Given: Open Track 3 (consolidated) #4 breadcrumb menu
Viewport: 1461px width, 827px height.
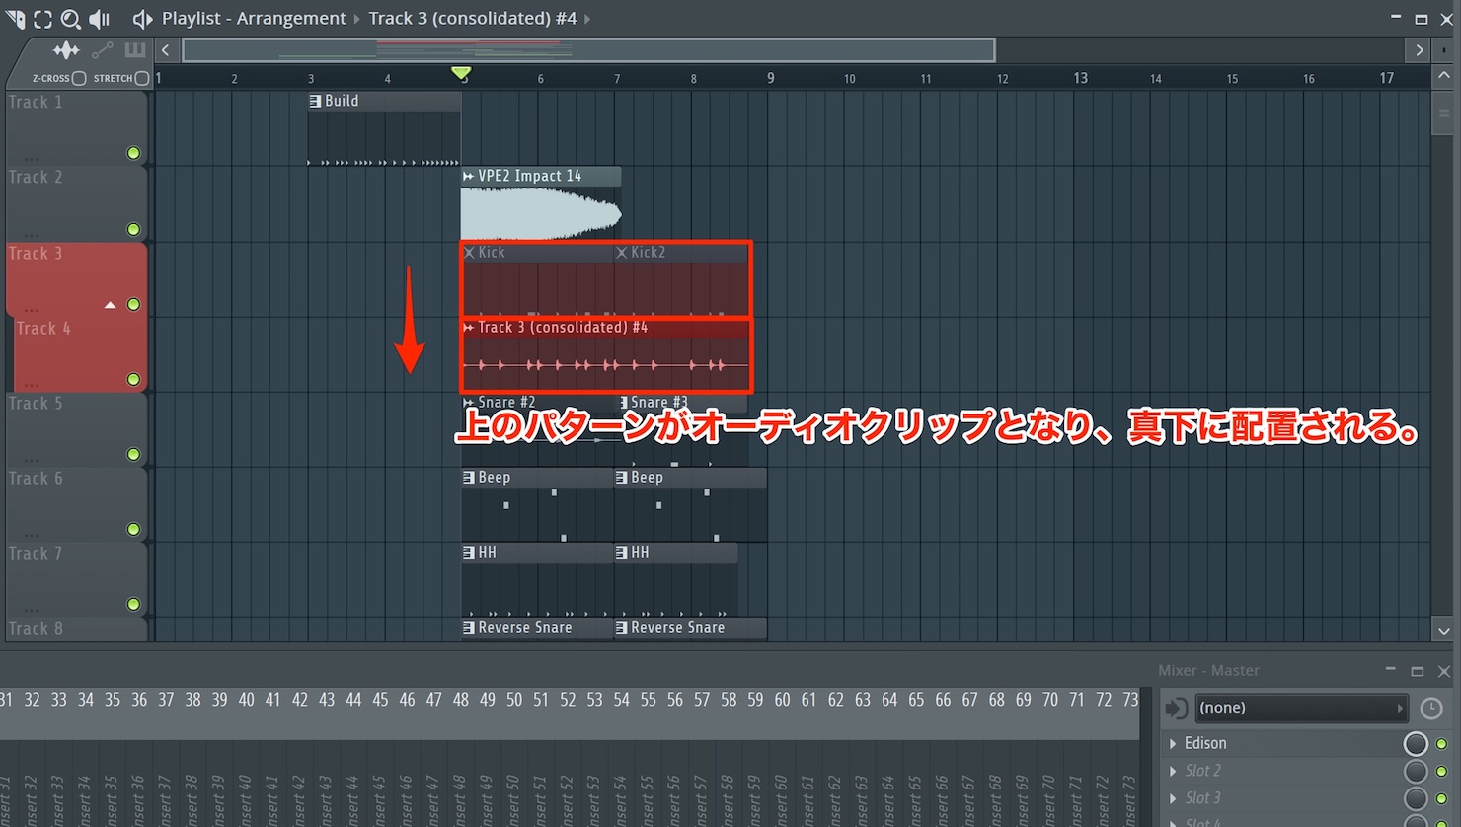Looking at the screenshot, I should coord(473,18).
